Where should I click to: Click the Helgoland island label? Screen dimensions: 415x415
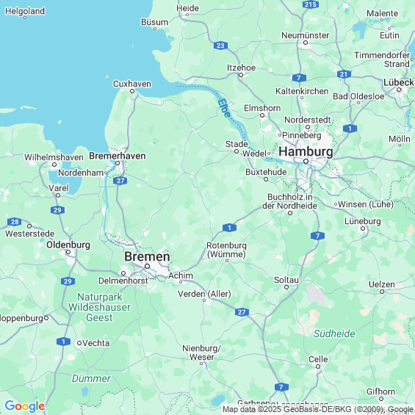click(x=25, y=11)
